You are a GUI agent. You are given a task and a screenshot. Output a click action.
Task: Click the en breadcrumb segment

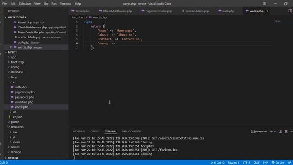(x=82, y=17)
